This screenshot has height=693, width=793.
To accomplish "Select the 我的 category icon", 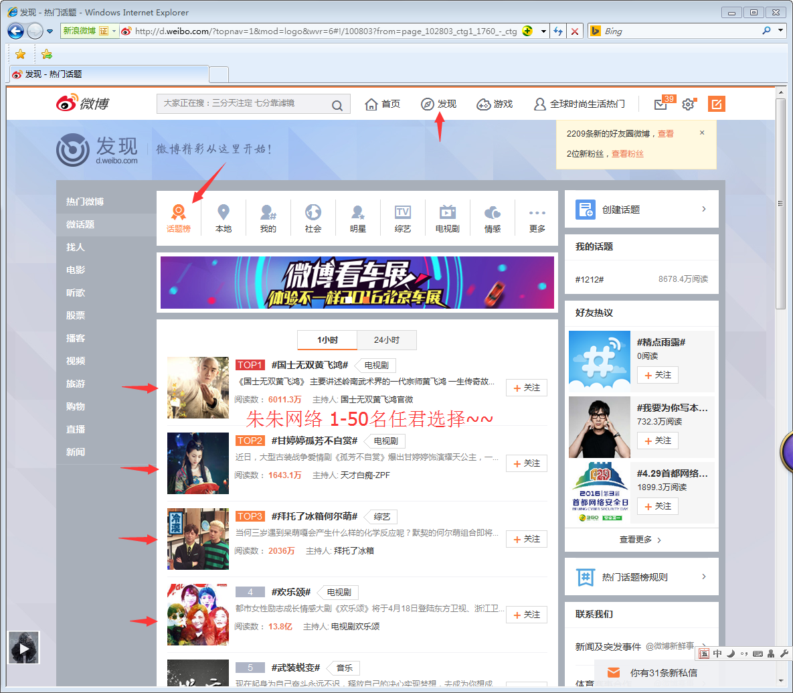I will [268, 212].
